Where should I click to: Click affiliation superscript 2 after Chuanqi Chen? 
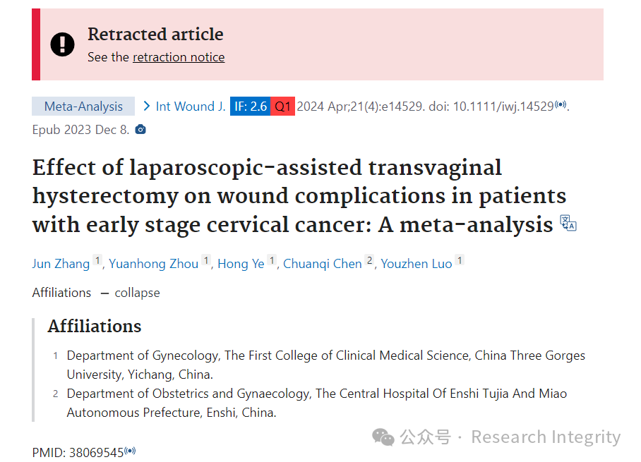click(369, 260)
